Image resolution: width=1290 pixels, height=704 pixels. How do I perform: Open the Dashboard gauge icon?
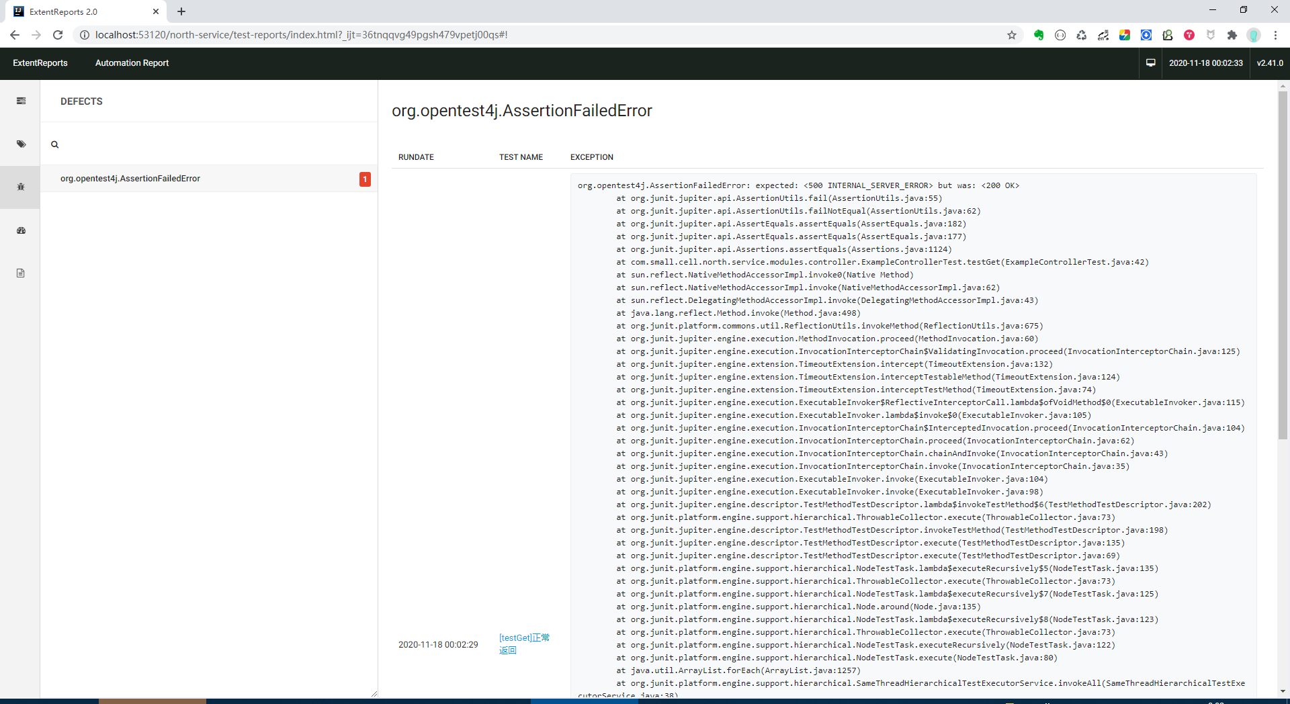[x=21, y=230]
